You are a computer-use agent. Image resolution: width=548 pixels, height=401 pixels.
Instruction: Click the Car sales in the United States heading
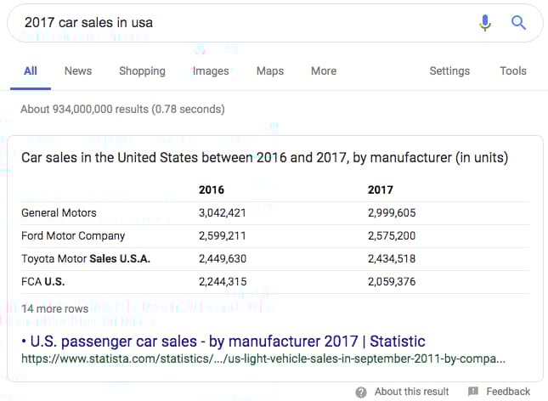click(x=264, y=158)
